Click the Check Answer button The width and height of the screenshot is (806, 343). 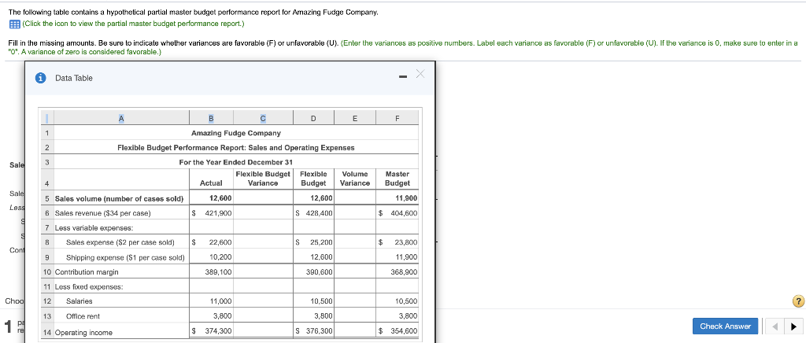725,326
